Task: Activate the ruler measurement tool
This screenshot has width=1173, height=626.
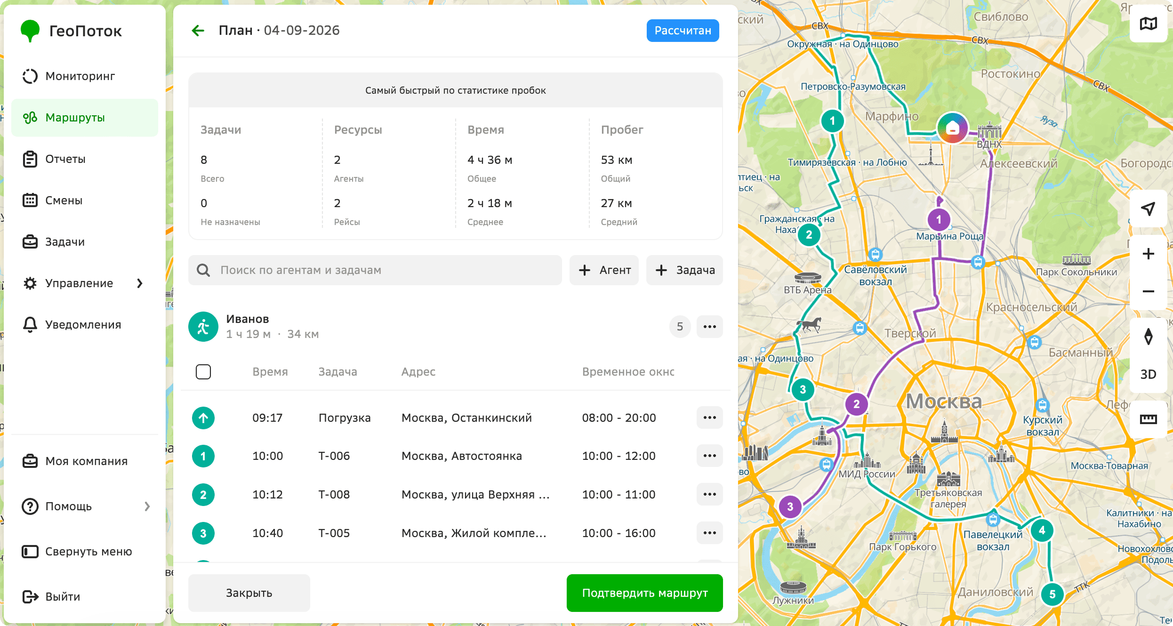Action: pyautogui.click(x=1148, y=419)
